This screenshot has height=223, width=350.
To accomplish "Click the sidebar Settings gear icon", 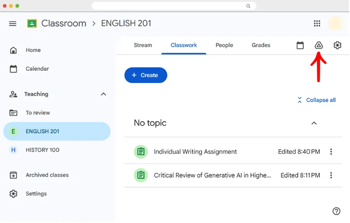I will (x=14, y=194).
